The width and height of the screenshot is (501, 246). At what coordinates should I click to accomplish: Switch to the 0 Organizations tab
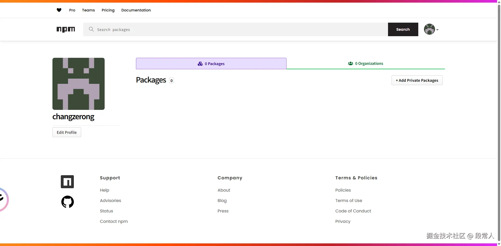click(366, 64)
